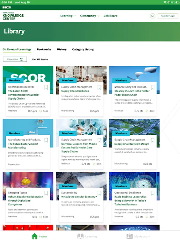Image resolution: width=180 pixels, height=241 pixels.
Task: Click Emerging Topics category label
Action: point(17,193)
